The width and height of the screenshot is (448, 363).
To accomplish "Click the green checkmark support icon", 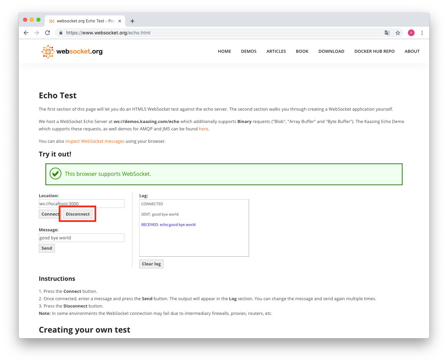I will [x=55, y=174].
